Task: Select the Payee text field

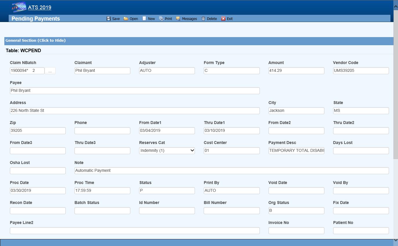Action: tap(135, 91)
